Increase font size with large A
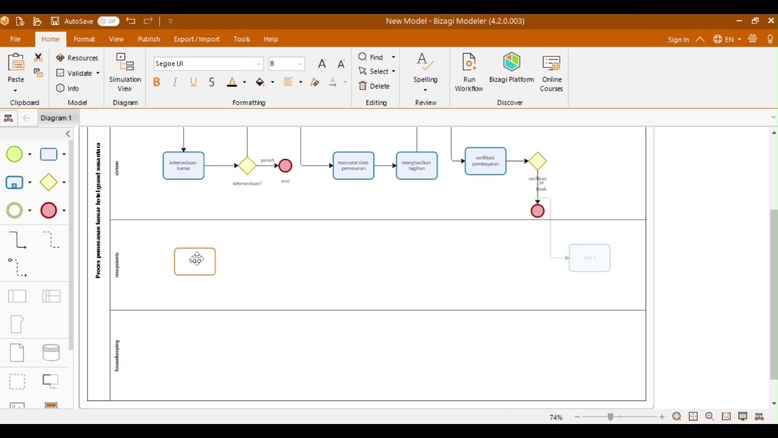778x438 pixels. pos(322,64)
